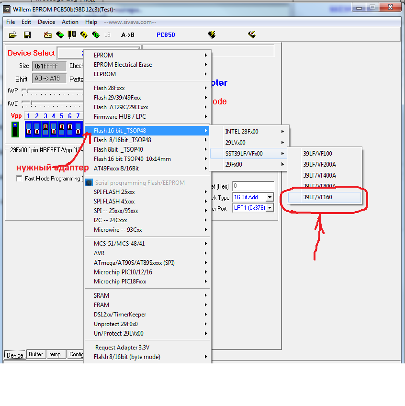Image resolution: width=405 pixels, height=406 pixels.
Task: Open 29Fx00 submenu
Action: click(x=249, y=164)
